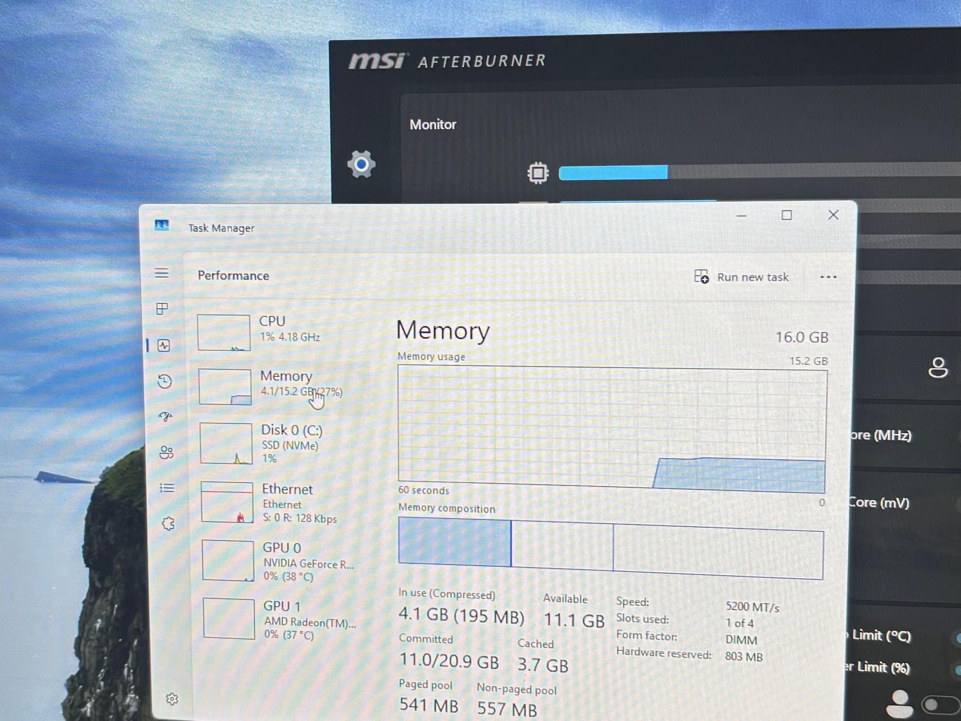Open the Processes page icon
The image size is (961, 721).
162,308
